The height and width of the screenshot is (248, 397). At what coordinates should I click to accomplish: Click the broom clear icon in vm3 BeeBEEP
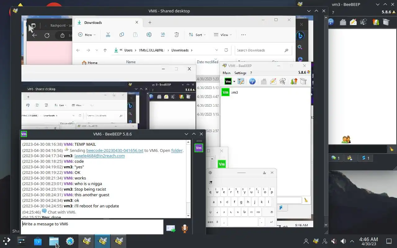[x=391, y=149]
